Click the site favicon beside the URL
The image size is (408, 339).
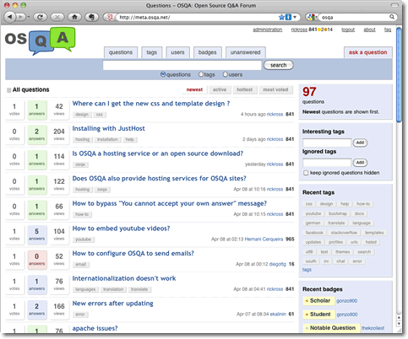point(110,17)
